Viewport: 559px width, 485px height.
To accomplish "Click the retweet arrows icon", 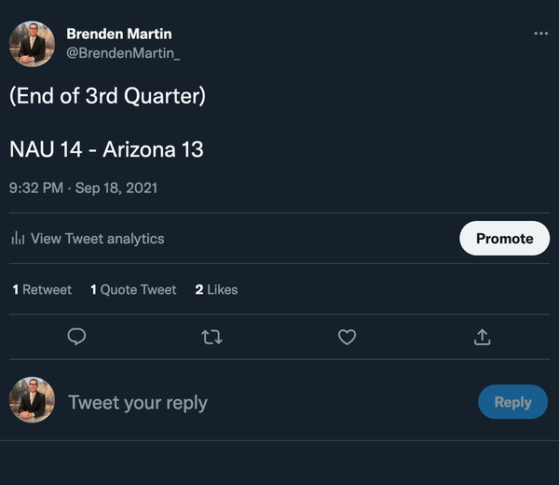I will coord(211,337).
